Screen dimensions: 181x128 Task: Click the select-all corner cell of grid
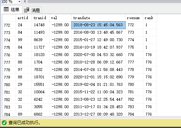9,18
